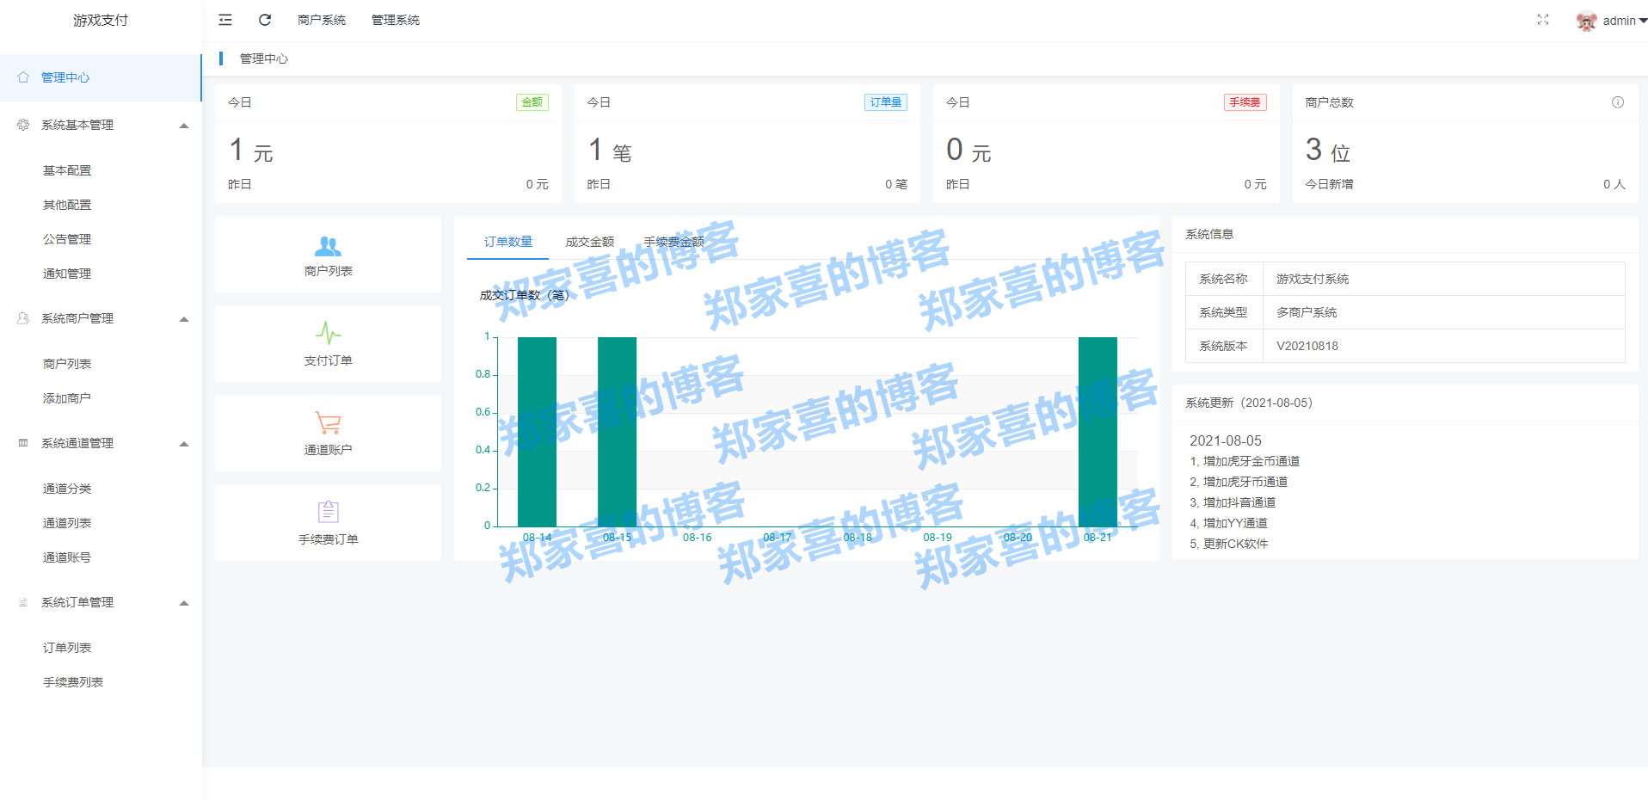Collapse the 系统基本管理 menu arrow
The width and height of the screenshot is (1648, 800).
184,126
